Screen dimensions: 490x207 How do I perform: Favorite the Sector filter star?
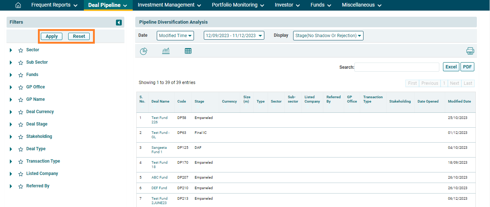[21, 50]
